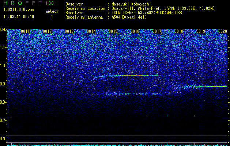Viewport: 230px width, 146px height.
Task: Click the 1.0 kHz axis label
Action: [x=3, y=66]
